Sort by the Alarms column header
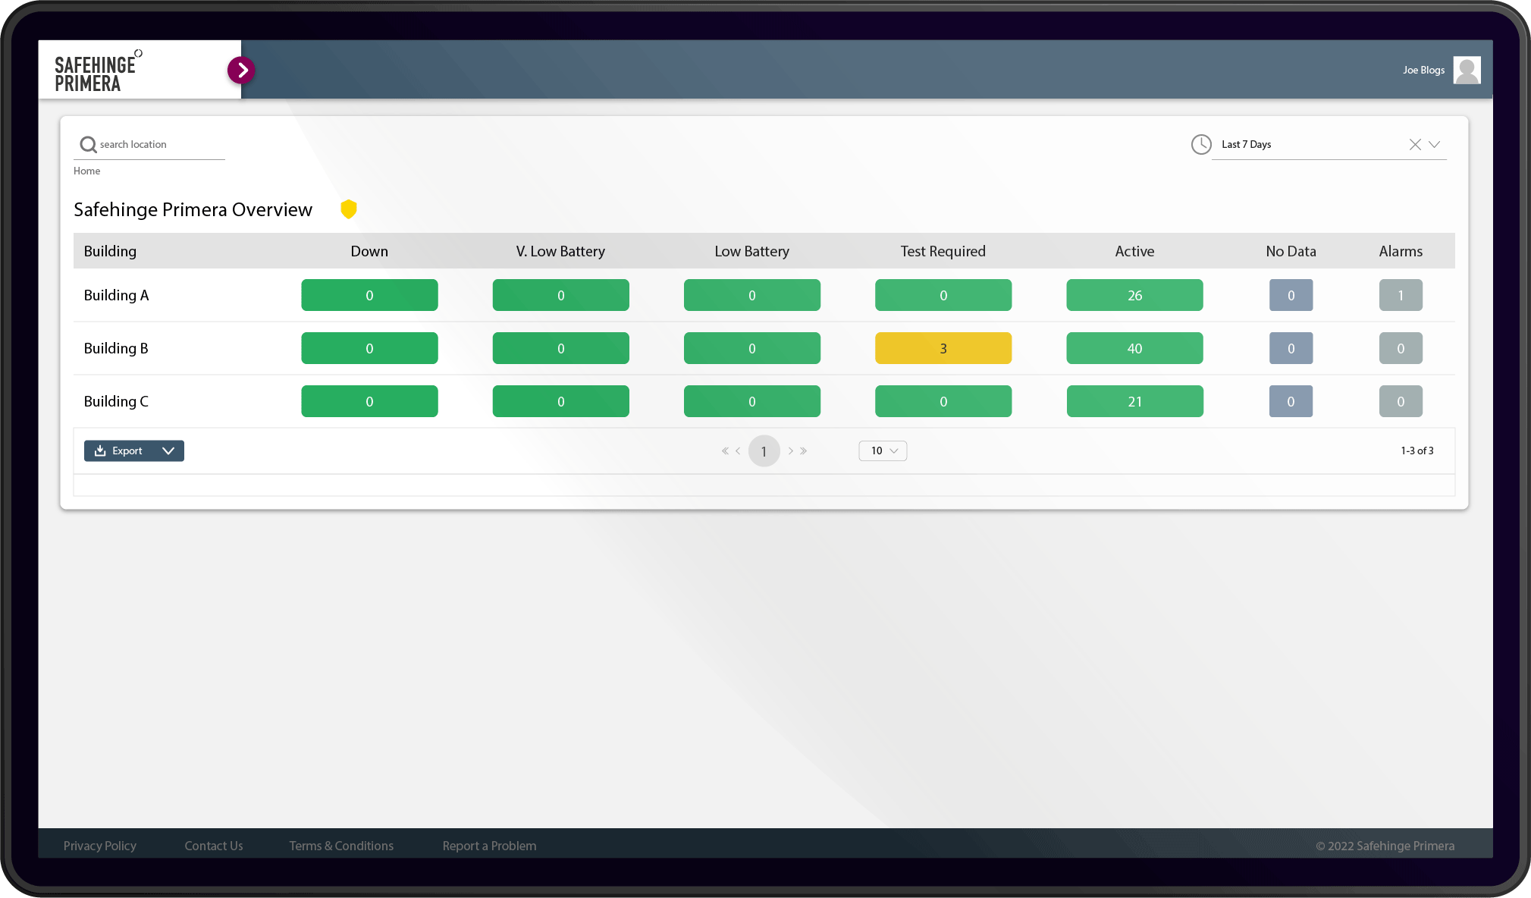Viewport: 1531px width, 898px height. pos(1401,251)
